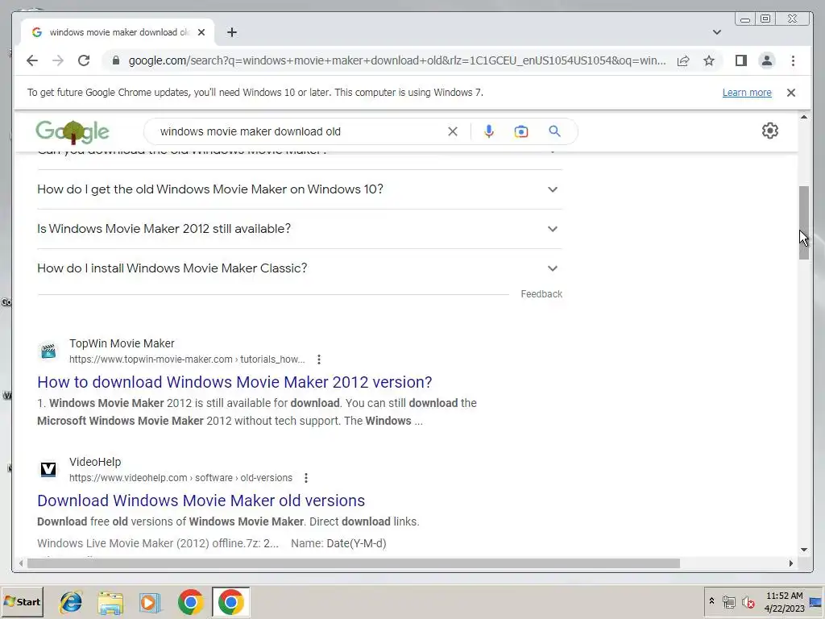Screen dimensions: 825x619
Task: Submit search with magnifier icon
Action: (554, 131)
